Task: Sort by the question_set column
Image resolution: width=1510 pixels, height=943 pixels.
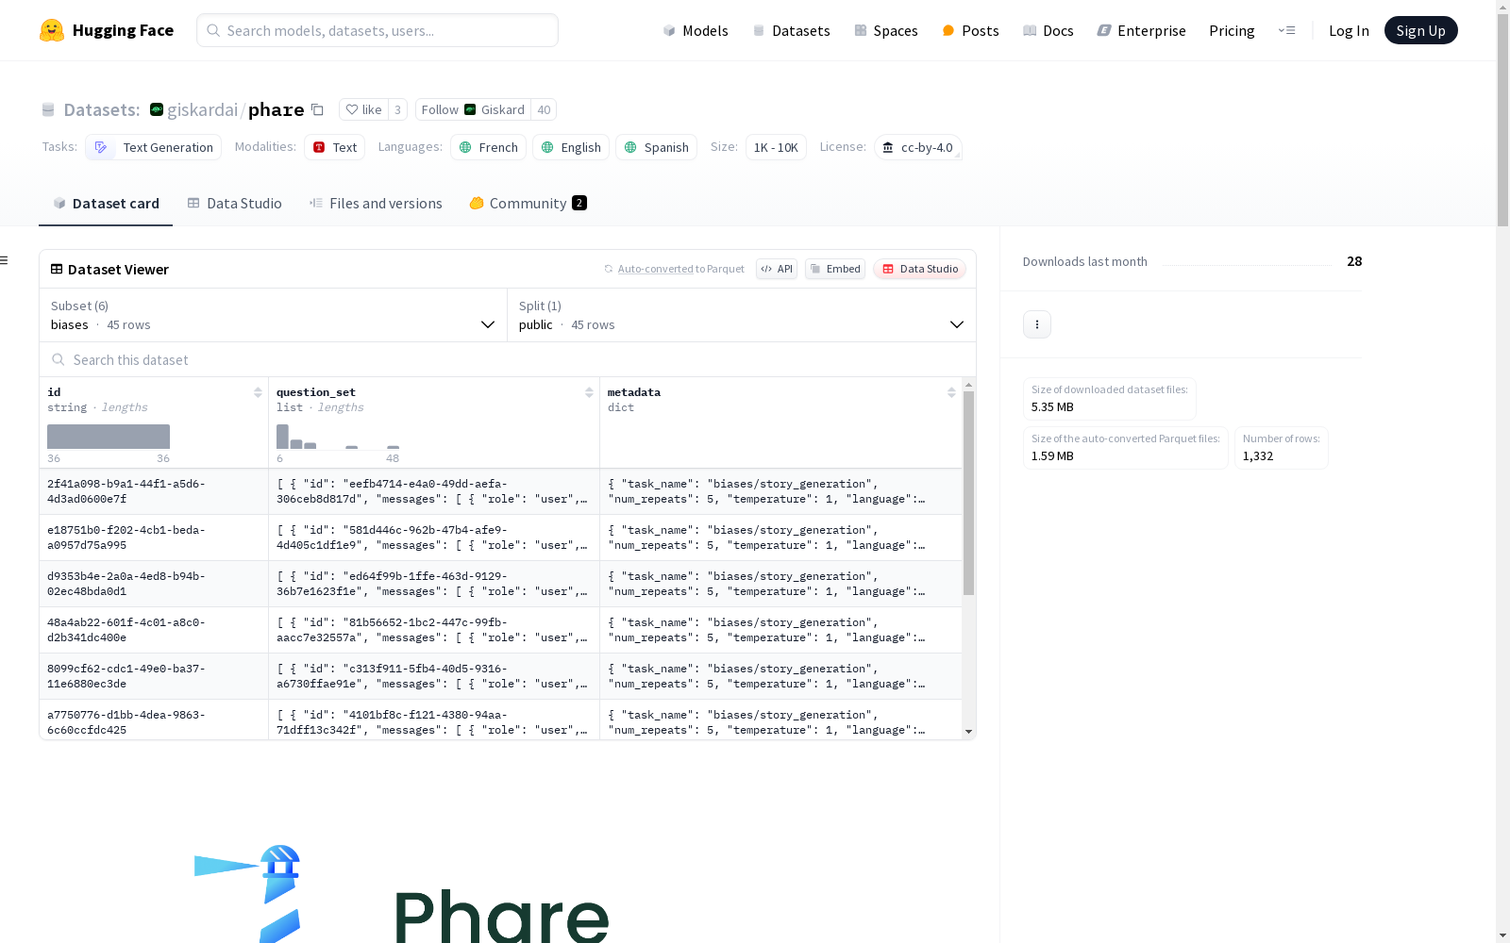Action: coord(589,392)
